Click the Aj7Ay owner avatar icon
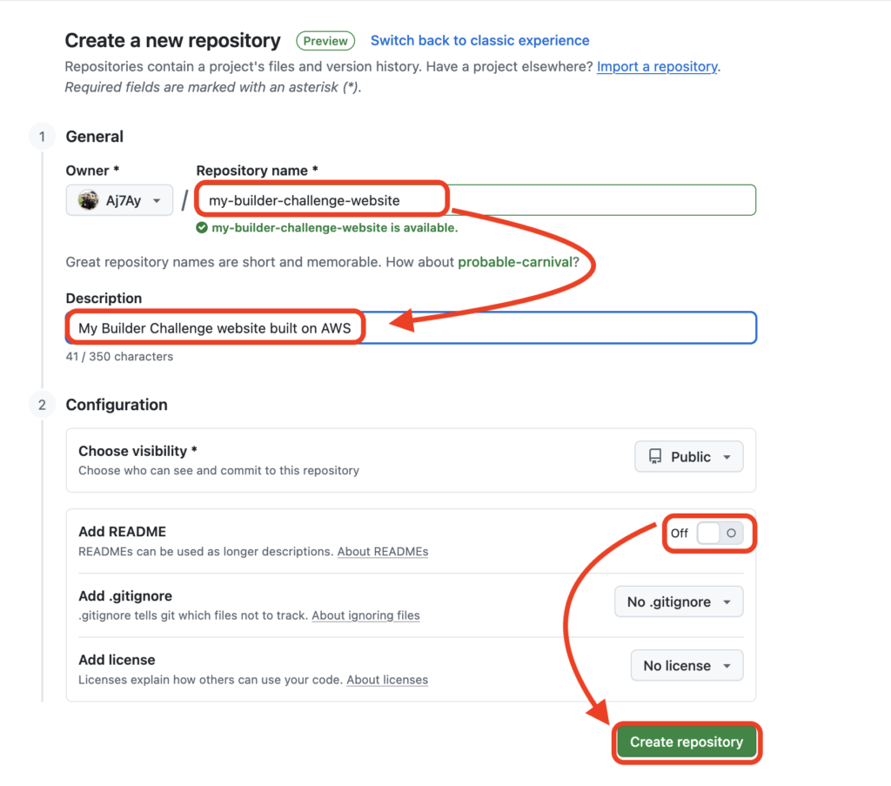The height and width of the screenshot is (786, 891). coord(88,200)
